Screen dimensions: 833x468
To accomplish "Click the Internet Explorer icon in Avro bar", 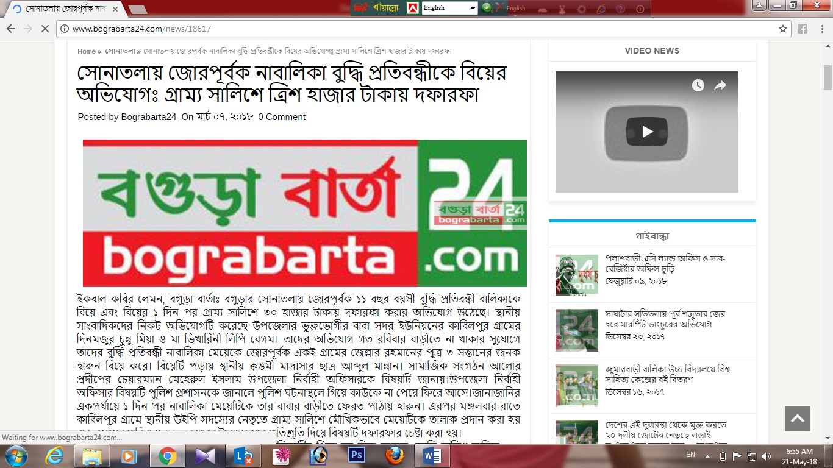I will 601,9.
